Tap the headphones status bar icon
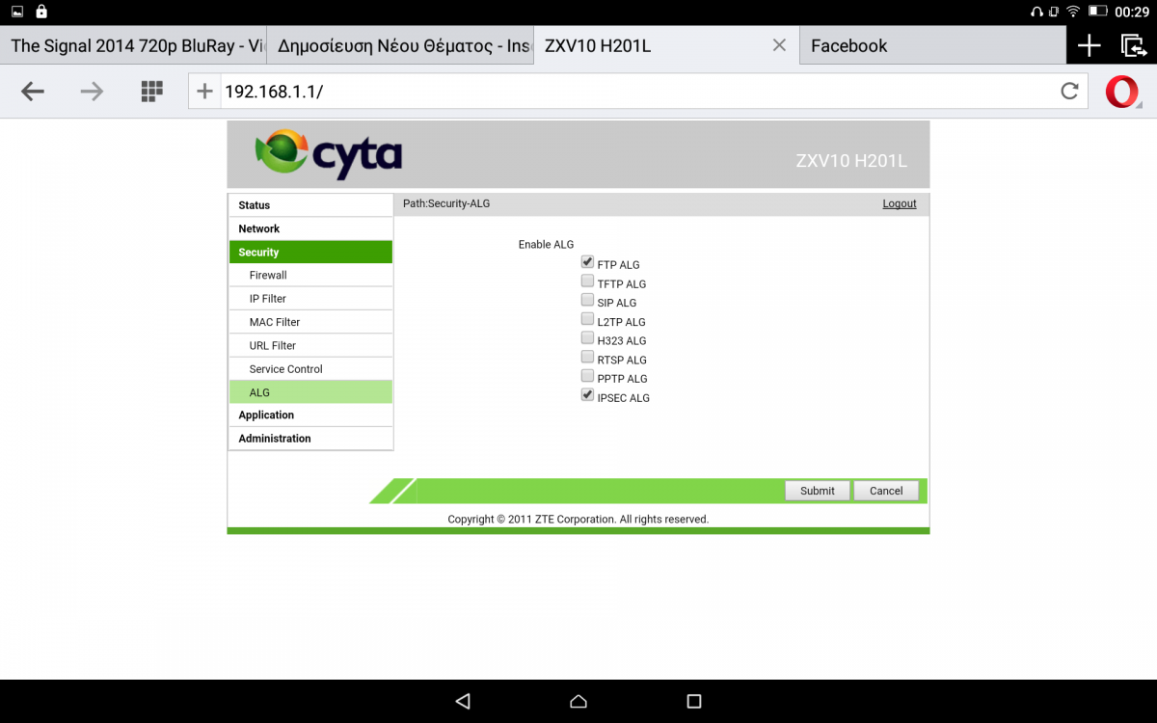The height and width of the screenshot is (723, 1157). tap(1037, 12)
